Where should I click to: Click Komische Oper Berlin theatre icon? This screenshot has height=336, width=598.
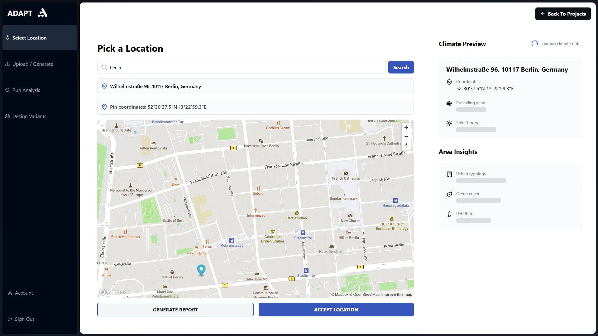[x=261, y=141]
